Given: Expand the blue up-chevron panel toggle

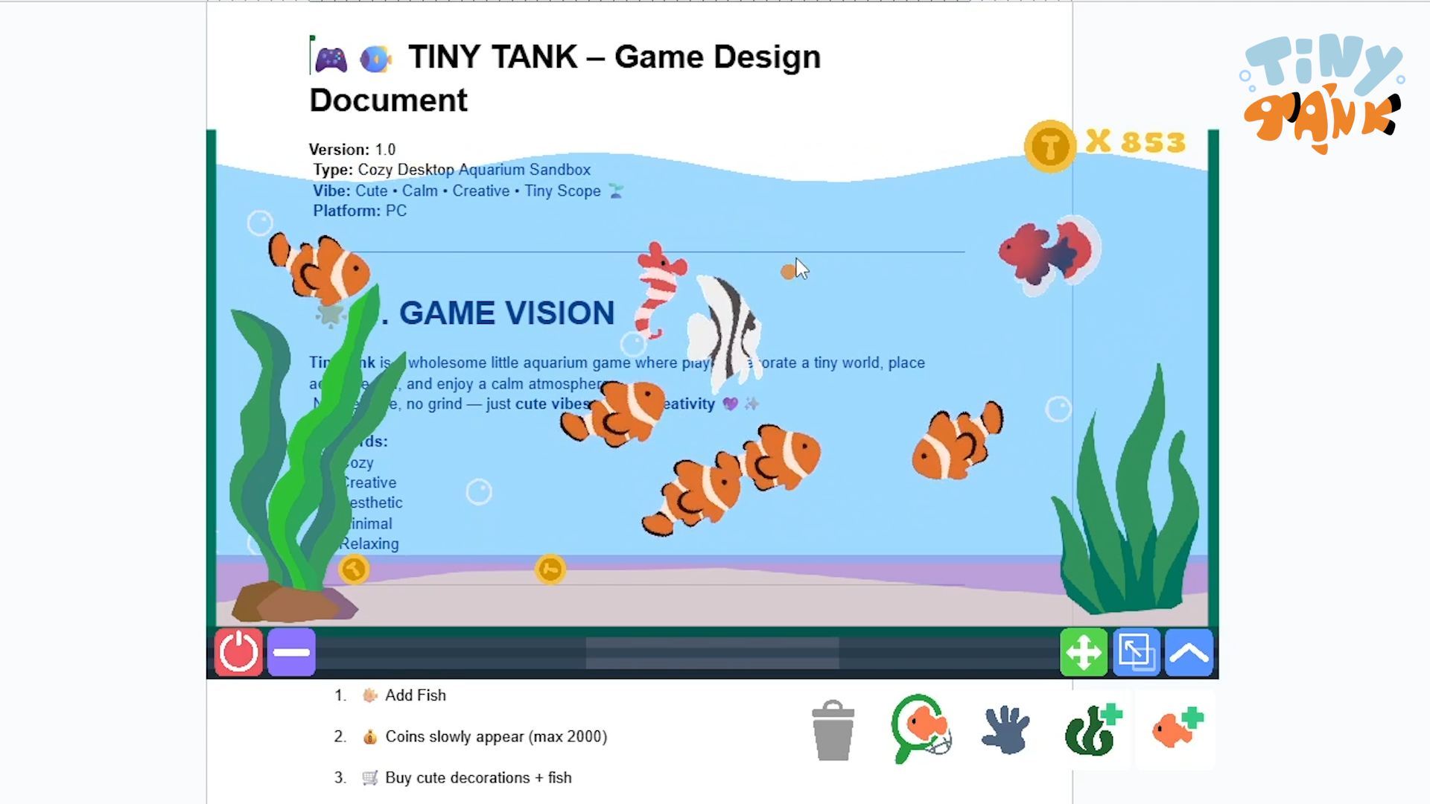Looking at the screenshot, I should click(1189, 653).
